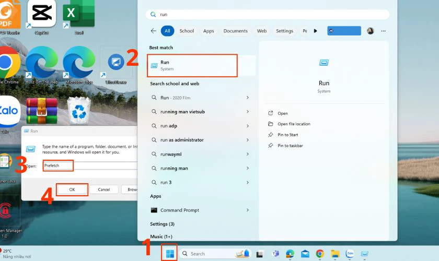Image resolution: width=439 pixels, height=261 pixels.
Task: Expand Command Prompt app result chevron
Action: 247,210
